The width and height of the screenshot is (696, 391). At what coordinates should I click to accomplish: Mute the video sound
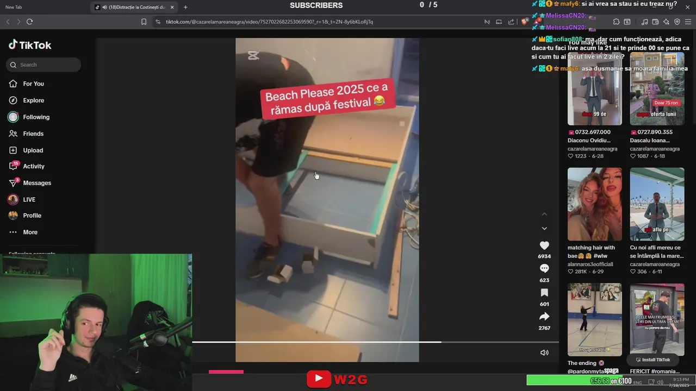pyautogui.click(x=544, y=352)
